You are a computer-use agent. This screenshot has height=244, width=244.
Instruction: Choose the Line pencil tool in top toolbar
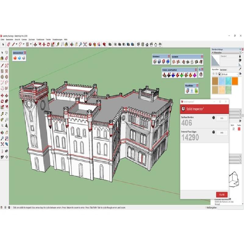[13, 45]
